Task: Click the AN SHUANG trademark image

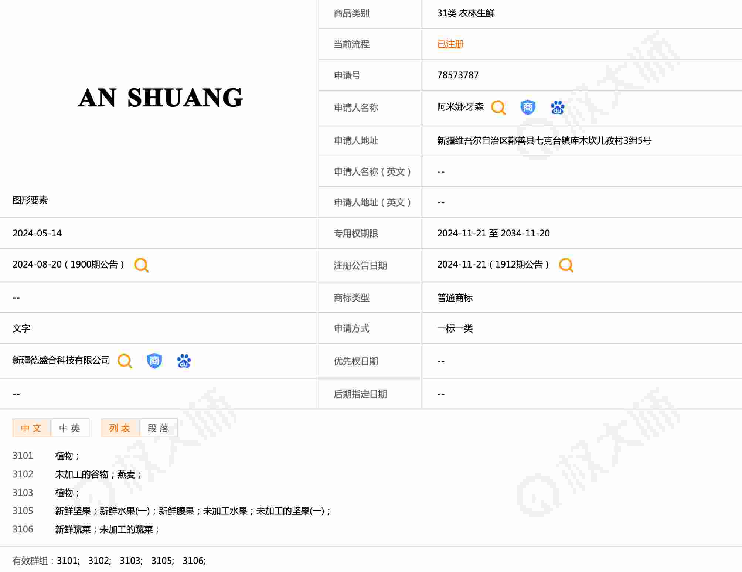Action: click(160, 98)
